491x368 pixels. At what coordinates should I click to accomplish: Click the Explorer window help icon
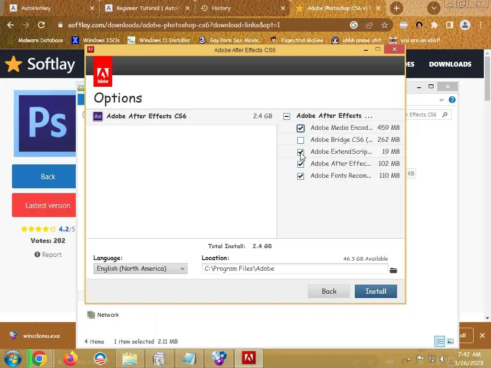tap(452, 100)
